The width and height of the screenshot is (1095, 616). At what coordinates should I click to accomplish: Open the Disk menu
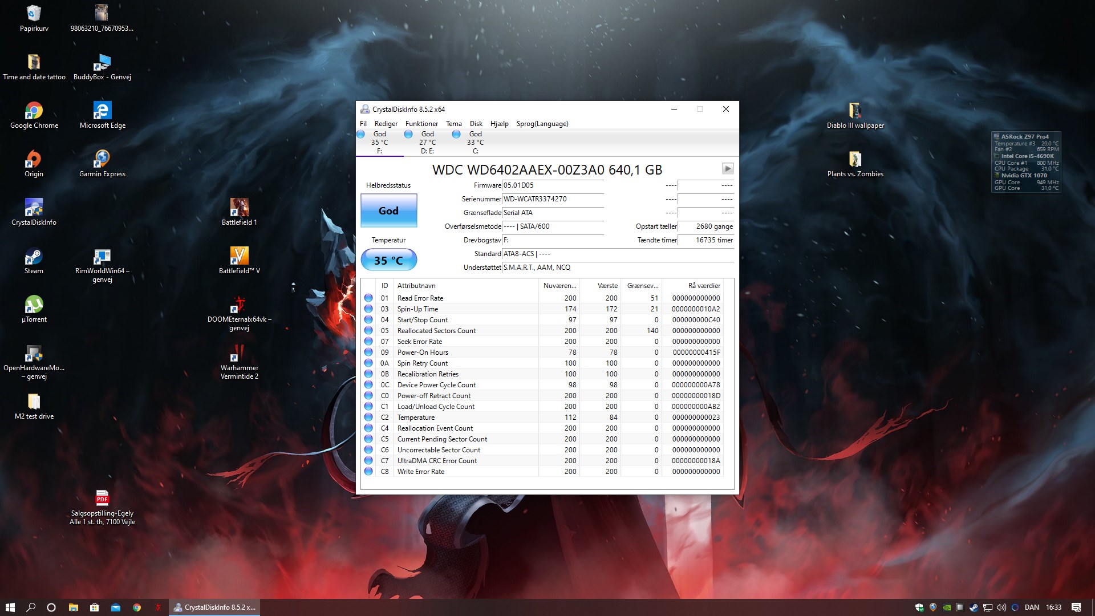coord(476,124)
